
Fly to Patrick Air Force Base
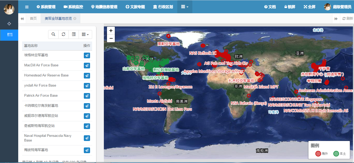coord(87,96)
